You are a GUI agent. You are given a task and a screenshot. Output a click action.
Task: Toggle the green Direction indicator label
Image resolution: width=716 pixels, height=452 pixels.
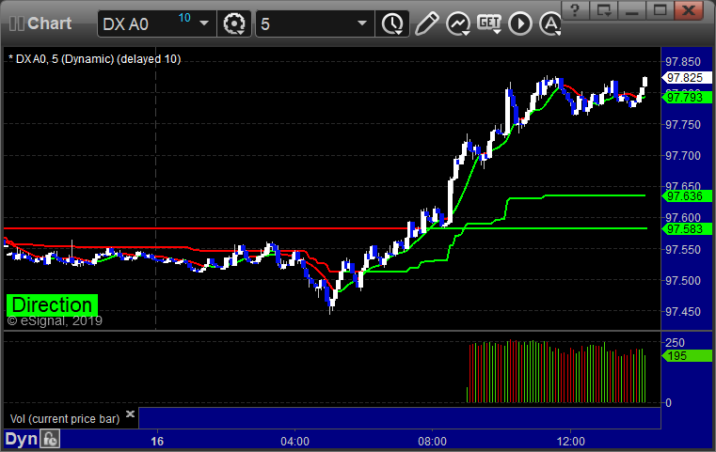(52, 304)
